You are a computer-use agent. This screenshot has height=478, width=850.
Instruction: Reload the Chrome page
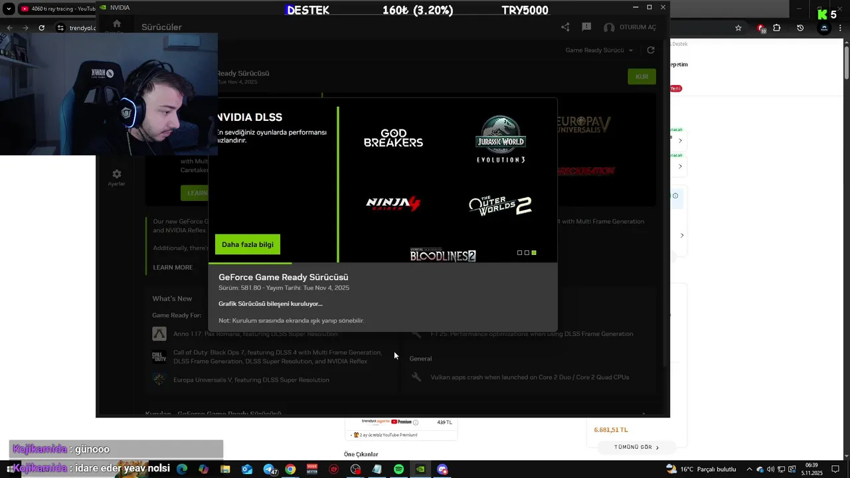coord(41,28)
